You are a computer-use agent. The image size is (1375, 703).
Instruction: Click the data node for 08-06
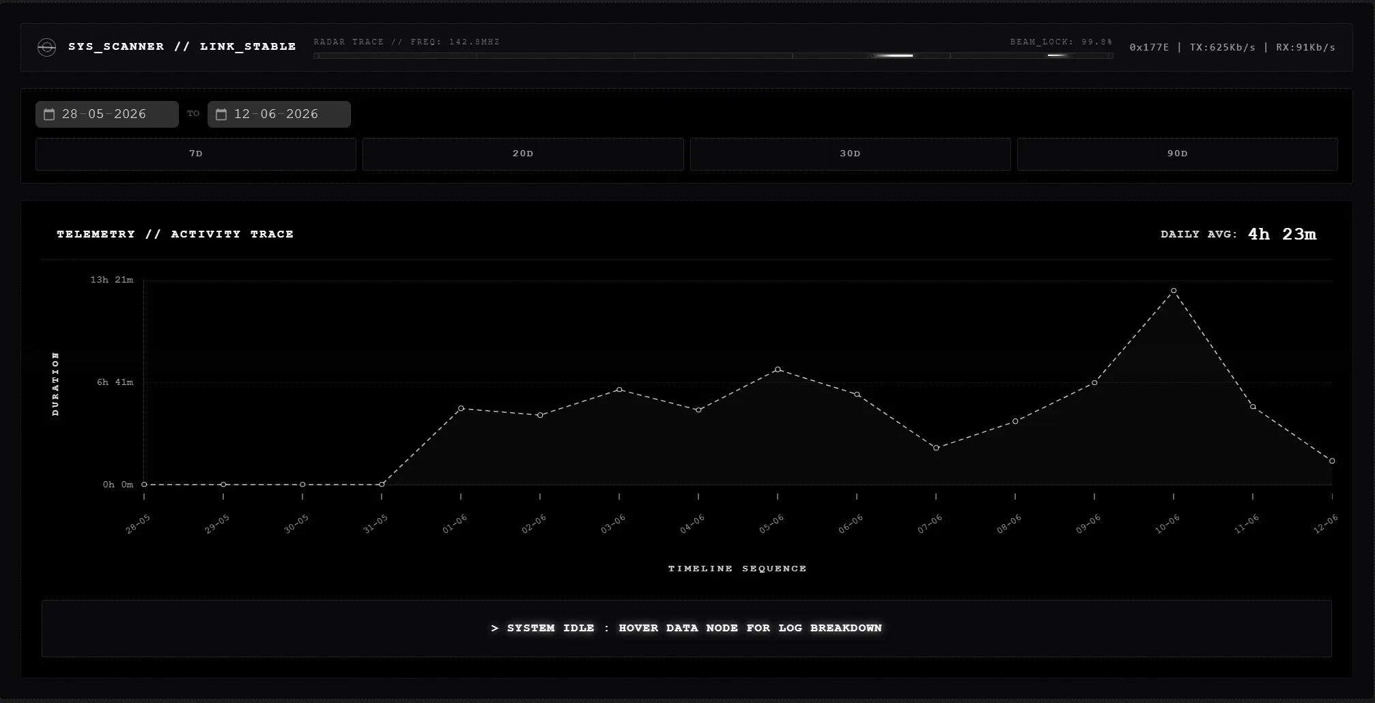[1015, 421]
